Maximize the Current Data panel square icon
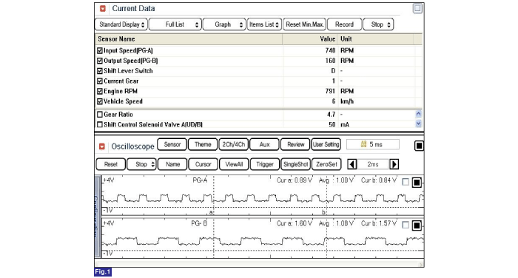The image size is (518, 278). [417, 9]
